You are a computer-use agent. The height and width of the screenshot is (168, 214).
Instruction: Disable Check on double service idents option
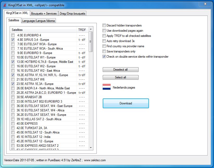[104, 57]
